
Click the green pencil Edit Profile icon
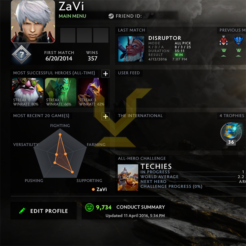click(x=22, y=211)
